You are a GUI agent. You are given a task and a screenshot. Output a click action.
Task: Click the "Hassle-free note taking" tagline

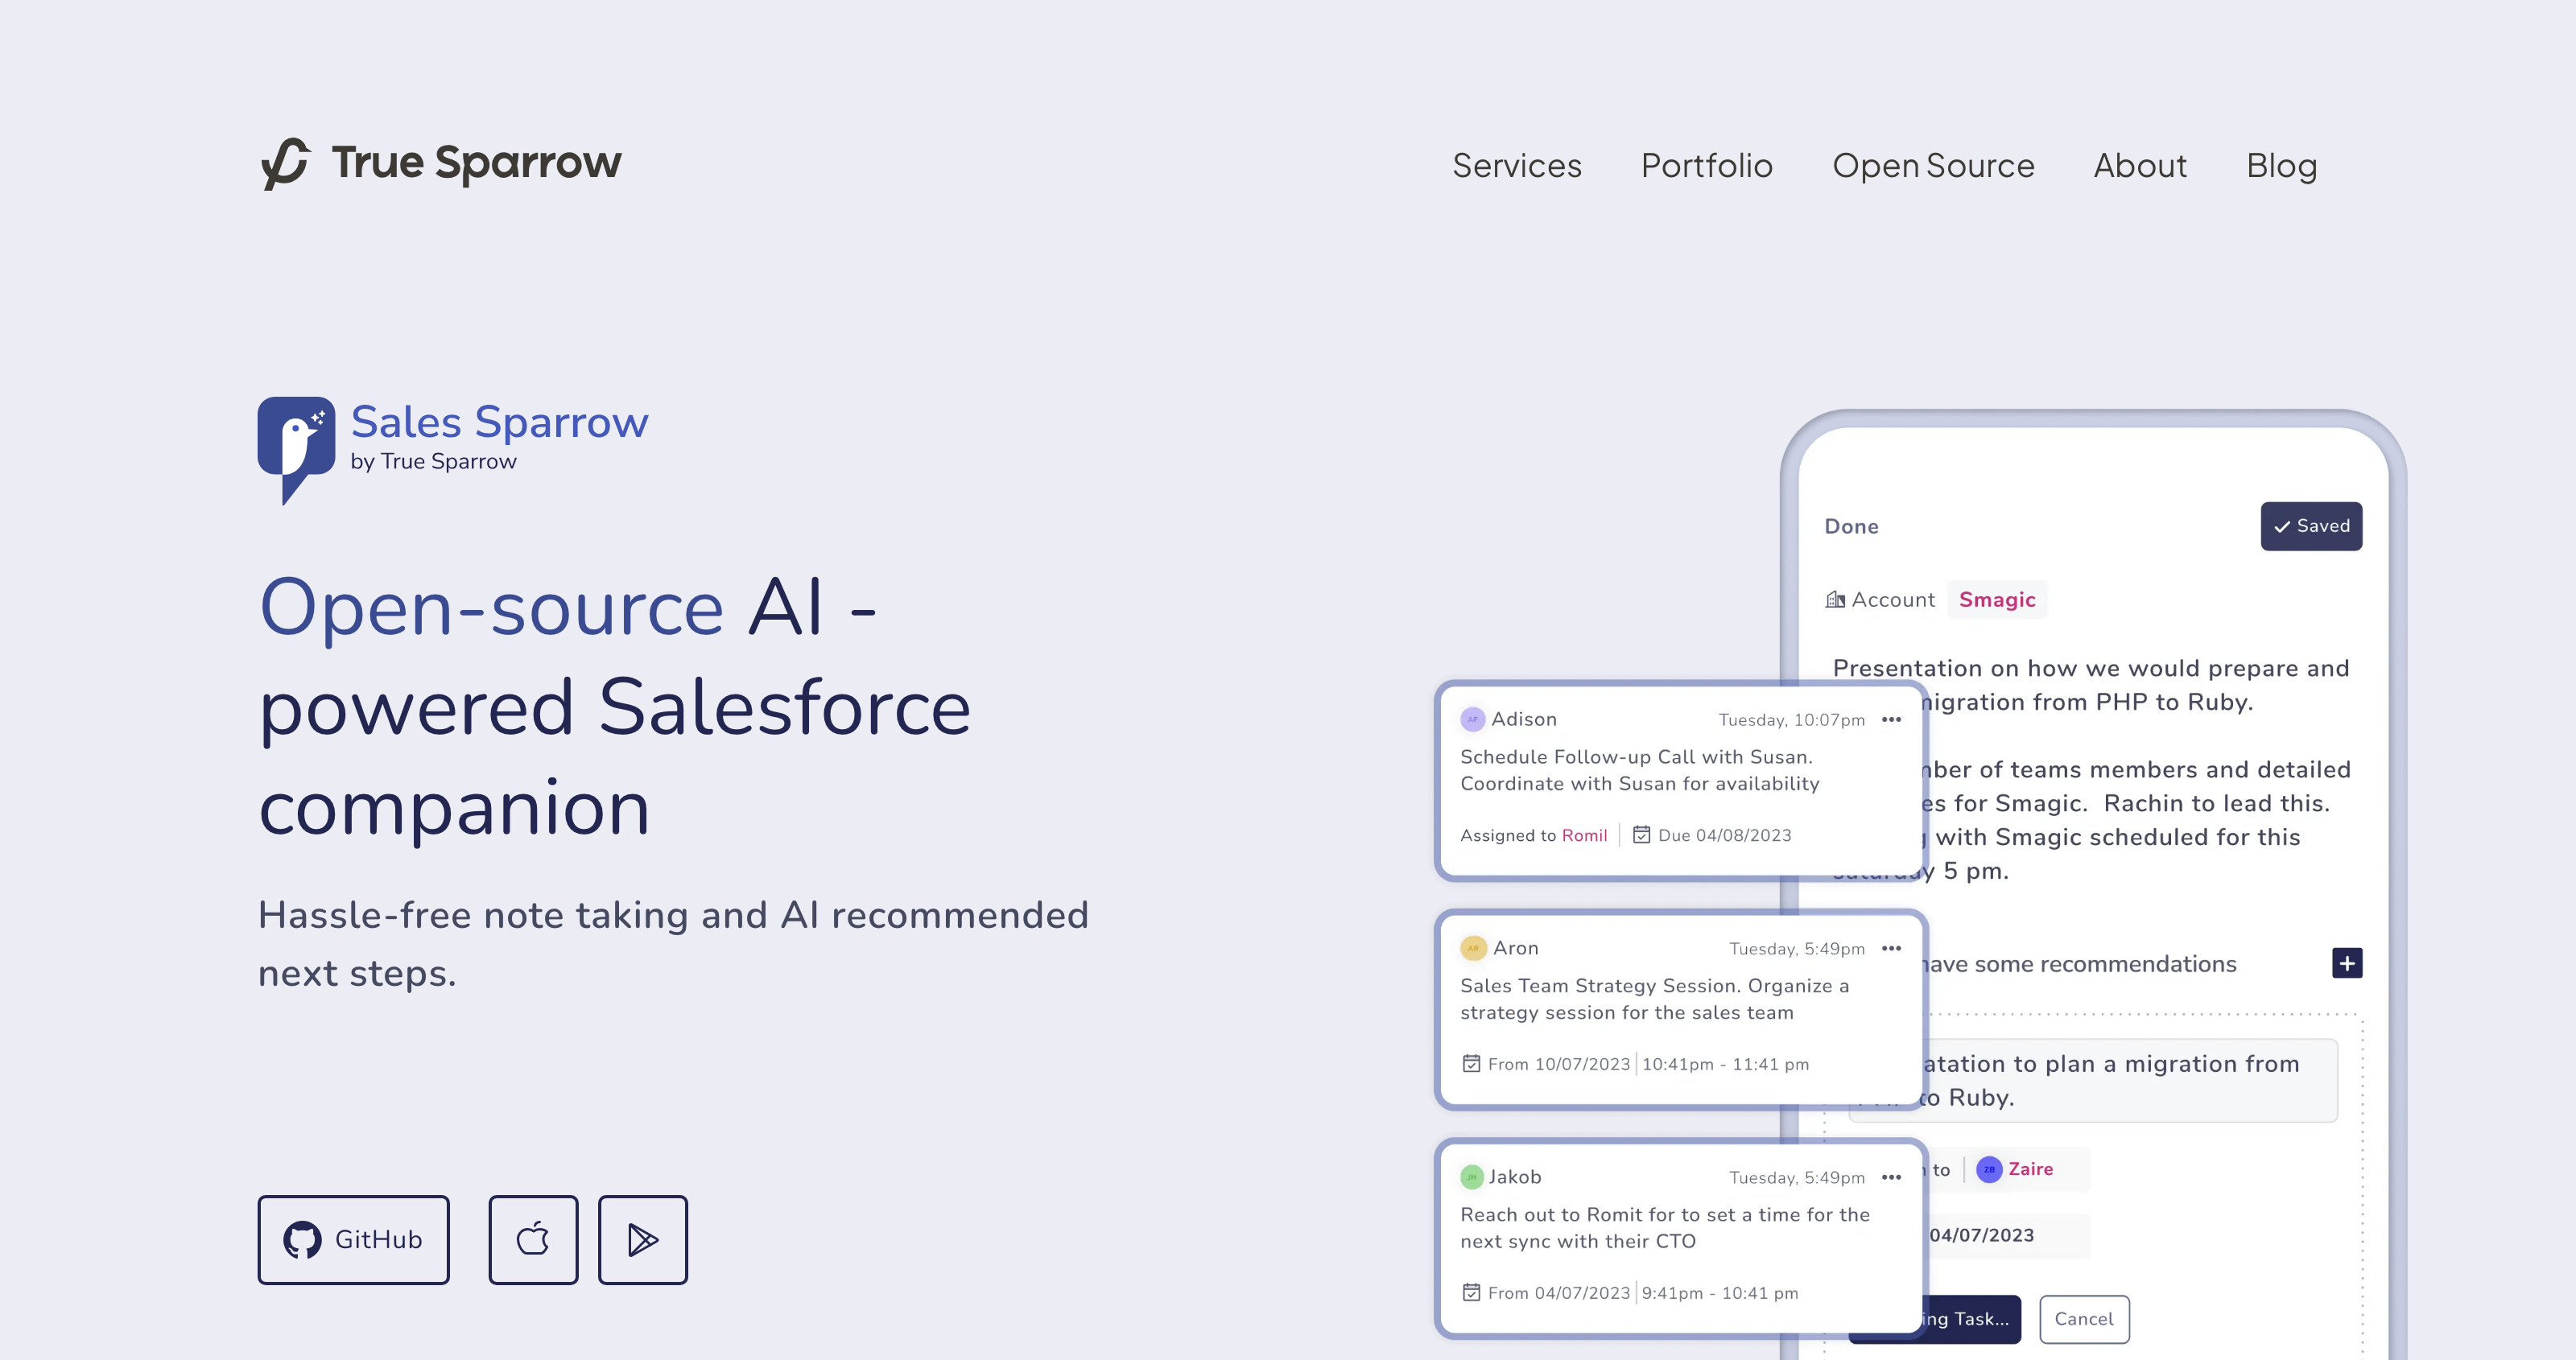(673, 944)
